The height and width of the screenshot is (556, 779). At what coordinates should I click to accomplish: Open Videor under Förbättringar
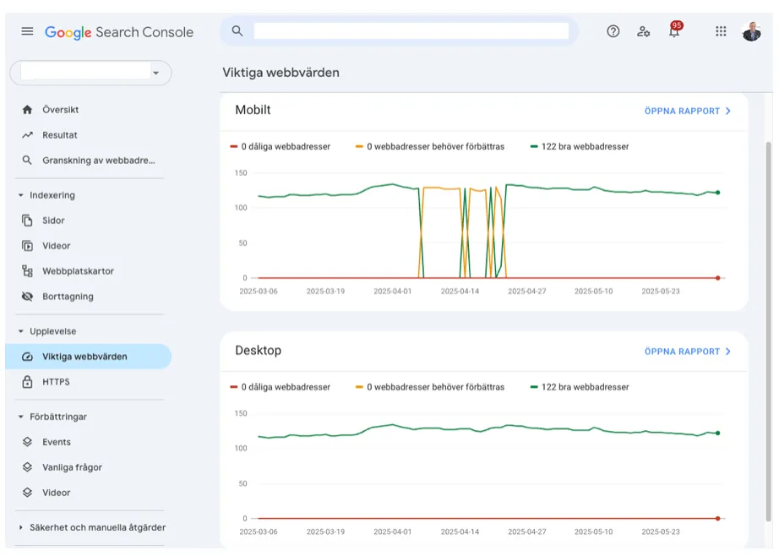[56, 493]
